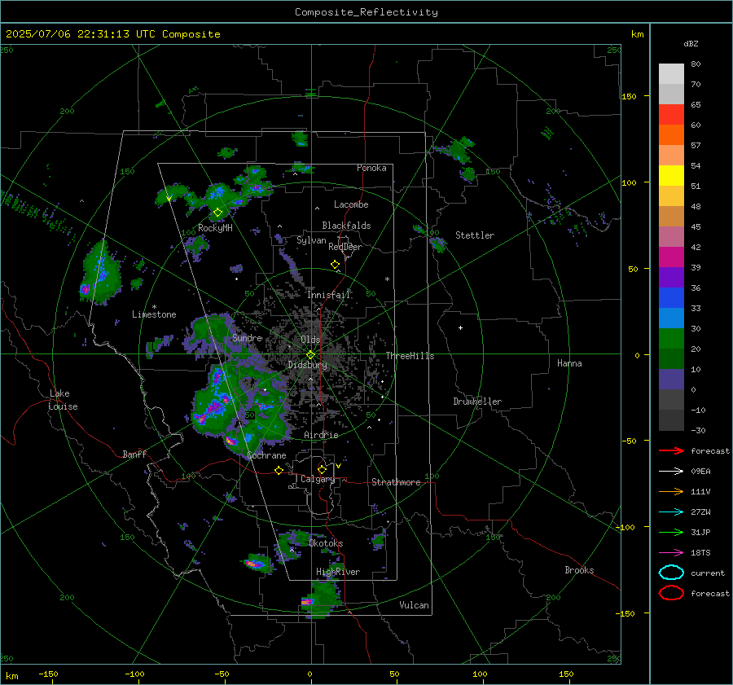Click the white 09EA arrow icon
Image resolution: width=733 pixels, height=685 pixels.
coord(671,472)
